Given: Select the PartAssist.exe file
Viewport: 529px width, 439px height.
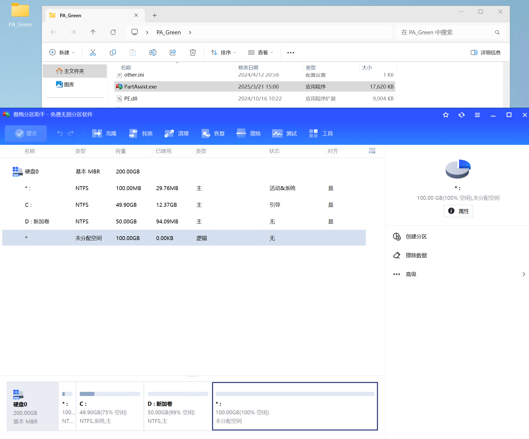Looking at the screenshot, I should point(255,87).
